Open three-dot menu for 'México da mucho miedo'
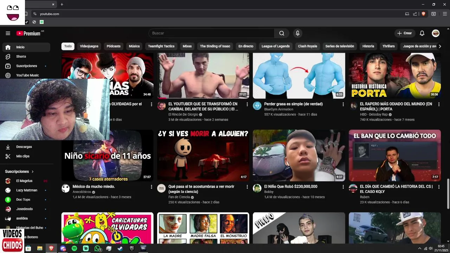 [x=152, y=187]
